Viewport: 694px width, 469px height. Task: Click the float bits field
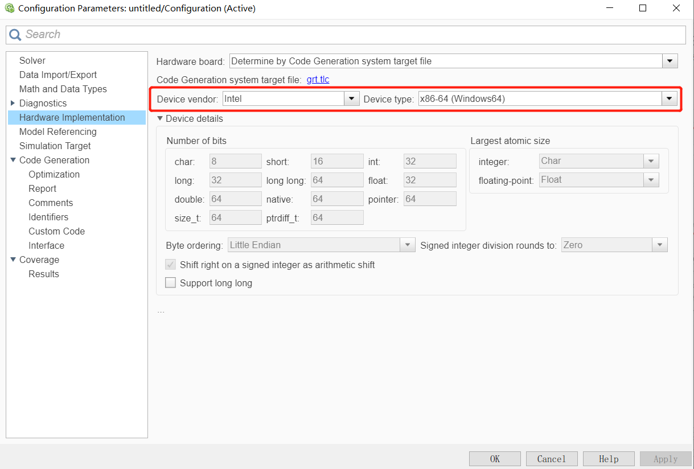tap(430, 180)
